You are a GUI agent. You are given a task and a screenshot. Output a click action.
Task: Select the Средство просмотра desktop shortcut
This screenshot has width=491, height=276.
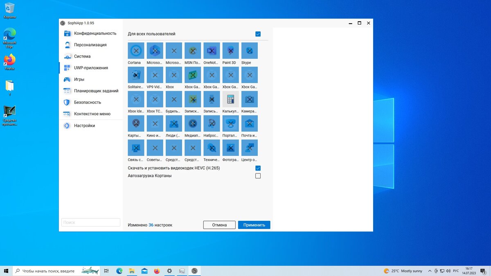point(10,115)
